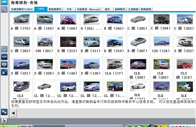This screenshot has width=196, height=127.
Task: Click the 124 (124) label text
Action: 161,51
